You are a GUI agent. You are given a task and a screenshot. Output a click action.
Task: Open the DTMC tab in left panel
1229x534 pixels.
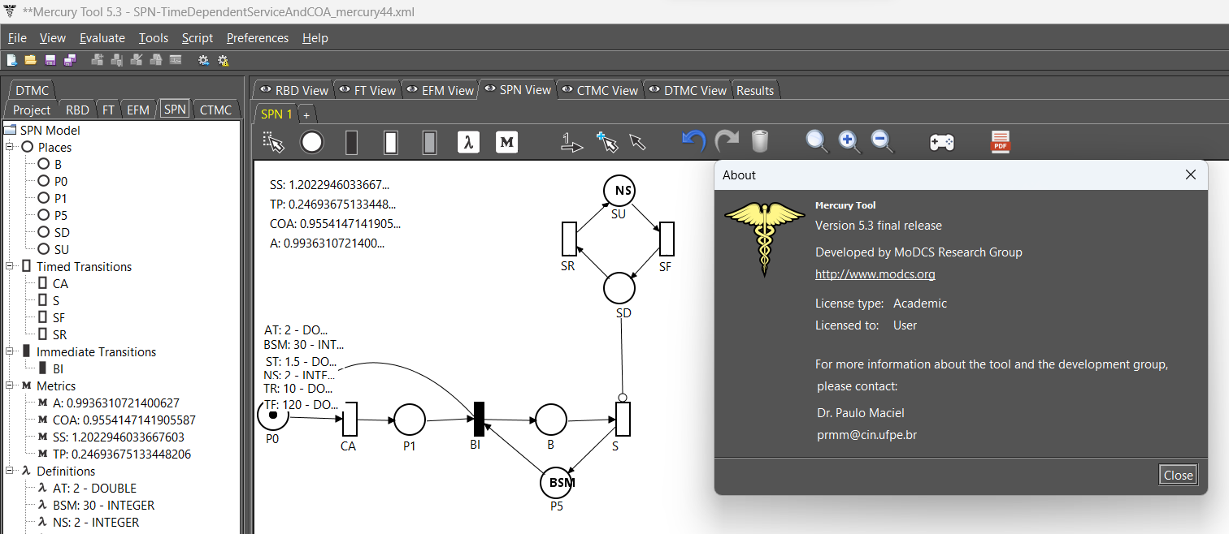32,90
